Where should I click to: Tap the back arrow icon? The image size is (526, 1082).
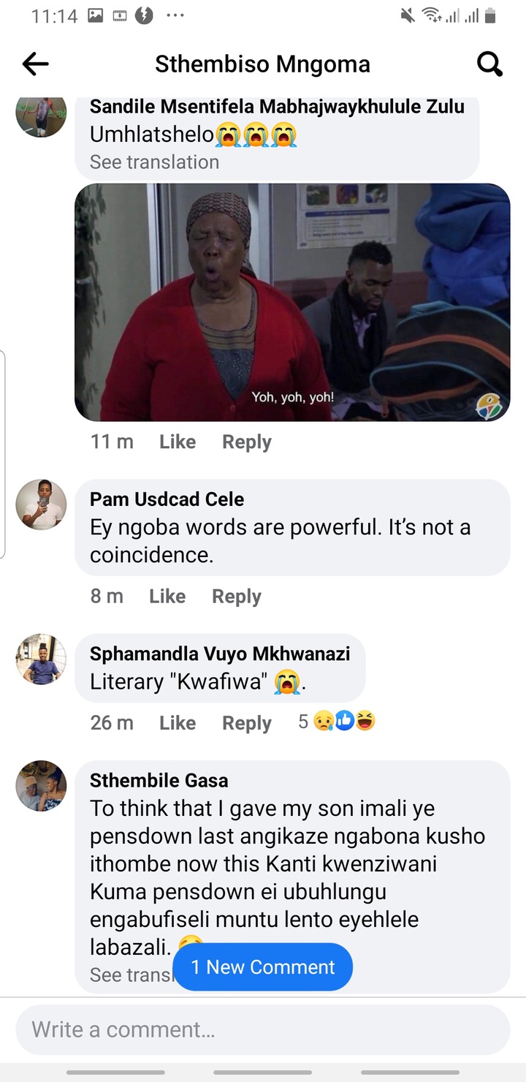(35, 64)
